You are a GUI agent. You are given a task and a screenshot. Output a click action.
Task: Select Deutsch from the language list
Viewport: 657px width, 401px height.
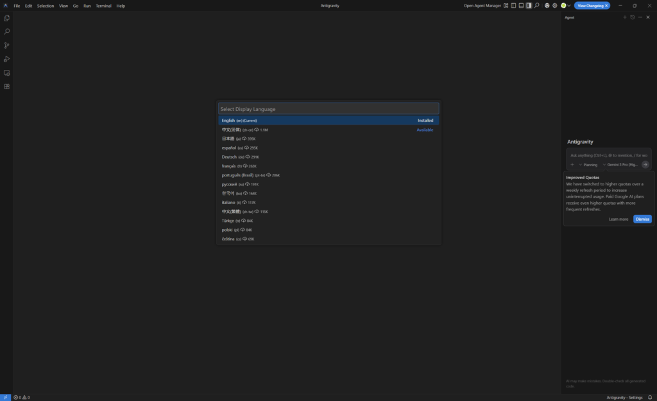pos(229,157)
